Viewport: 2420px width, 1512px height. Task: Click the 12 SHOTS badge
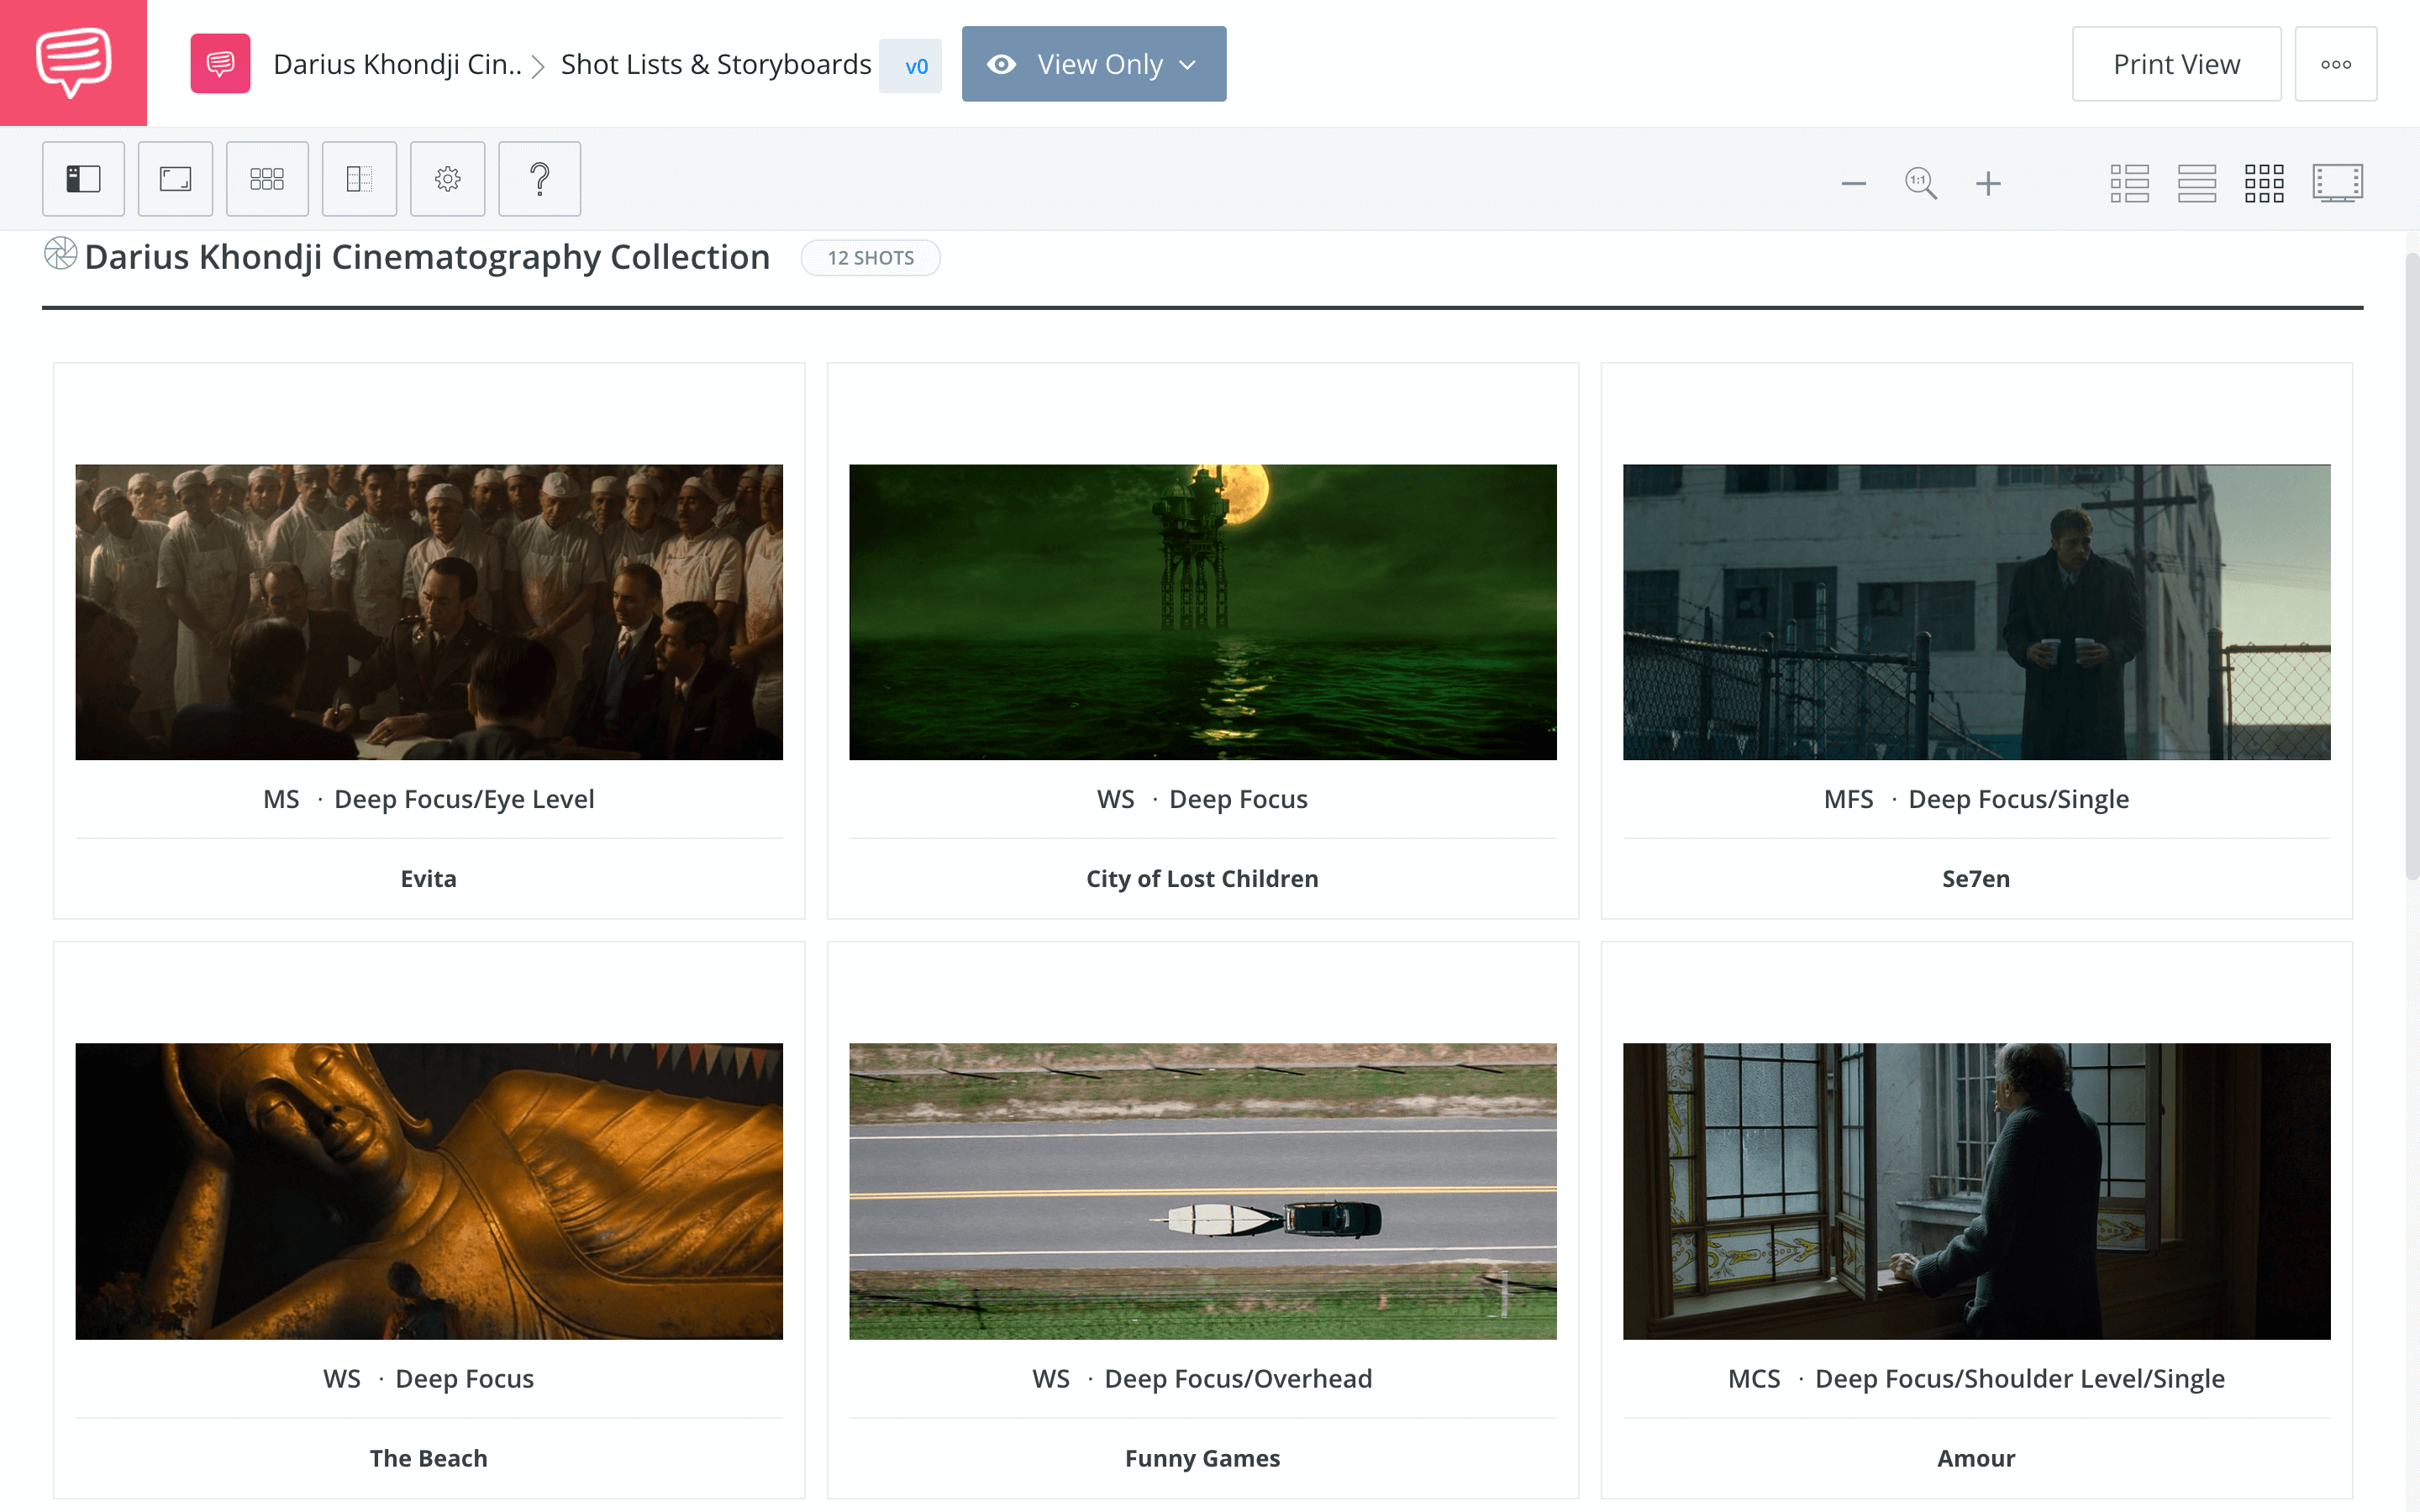tap(870, 258)
